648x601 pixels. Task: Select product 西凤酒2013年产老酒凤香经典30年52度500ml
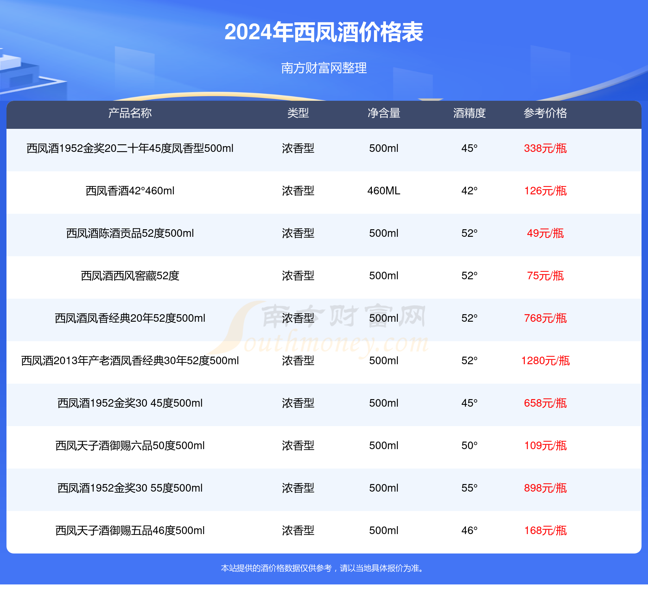tap(130, 361)
